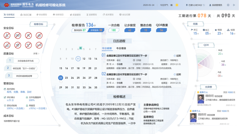Click the QDR数量 56 badge
Image resolution: width=239 pixels, height=134 pixels.
click(162, 30)
